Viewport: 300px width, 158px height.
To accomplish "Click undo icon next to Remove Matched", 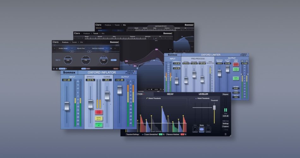I will (185, 134).
